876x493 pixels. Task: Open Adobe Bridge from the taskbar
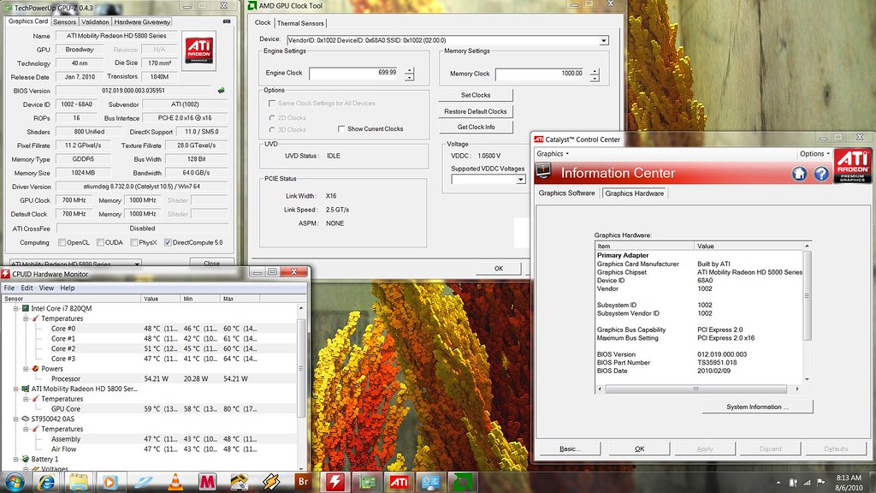point(303,482)
